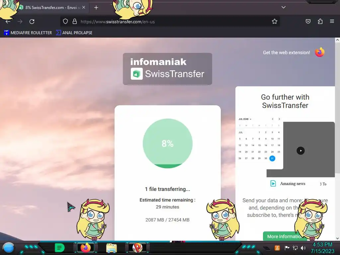Open the Windows Start orb
Image resolution: width=340 pixels, height=255 pixels.
8,248
